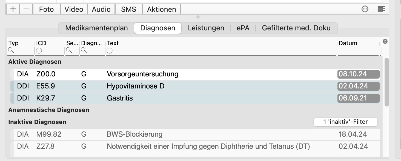
Task: Click the minus button to remove entry
Action: pos(26,9)
